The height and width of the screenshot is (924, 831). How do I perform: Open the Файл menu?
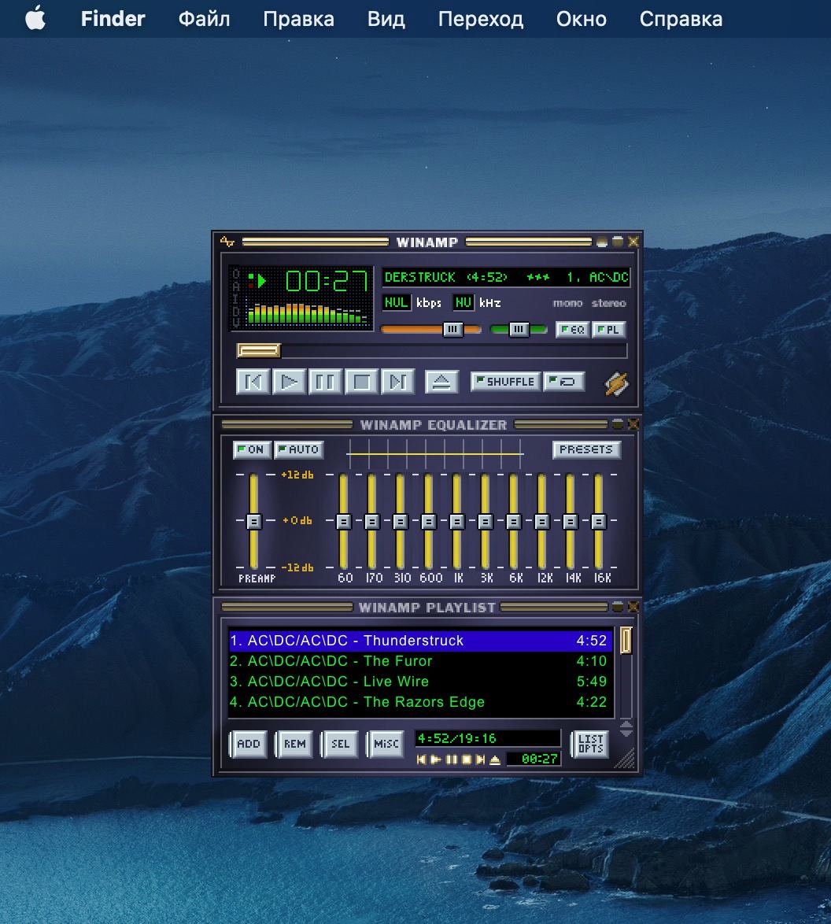point(204,19)
